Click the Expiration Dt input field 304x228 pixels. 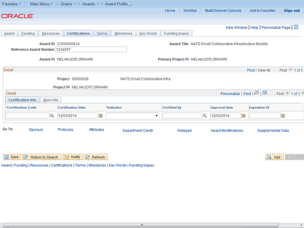pos(265,116)
